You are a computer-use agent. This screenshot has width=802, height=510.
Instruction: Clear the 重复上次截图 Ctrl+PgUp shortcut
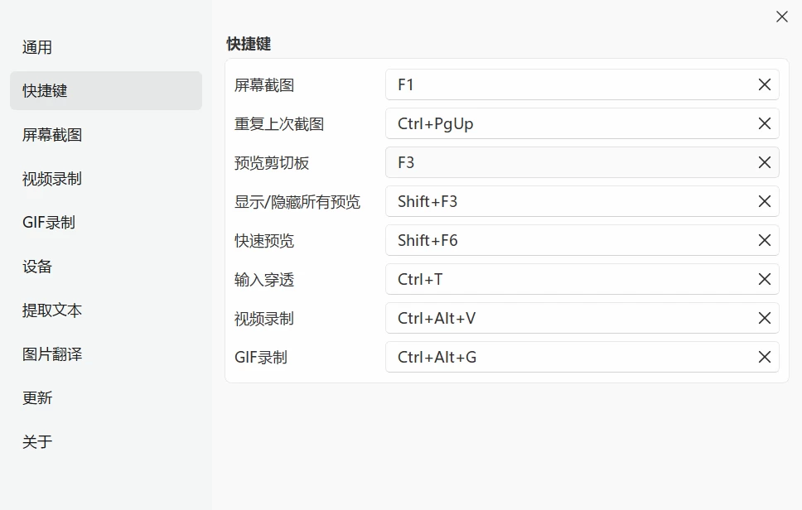[764, 123]
